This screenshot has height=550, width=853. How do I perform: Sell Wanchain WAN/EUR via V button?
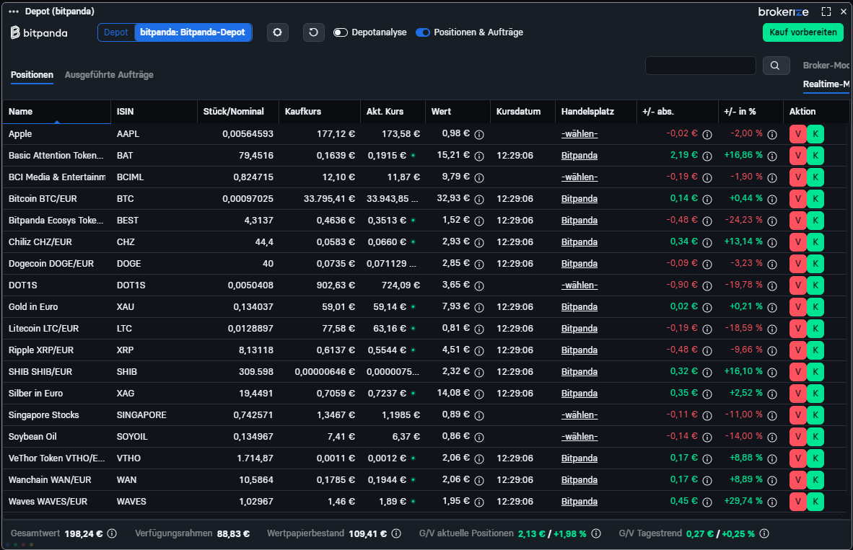pyautogui.click(x=798, y=480)
